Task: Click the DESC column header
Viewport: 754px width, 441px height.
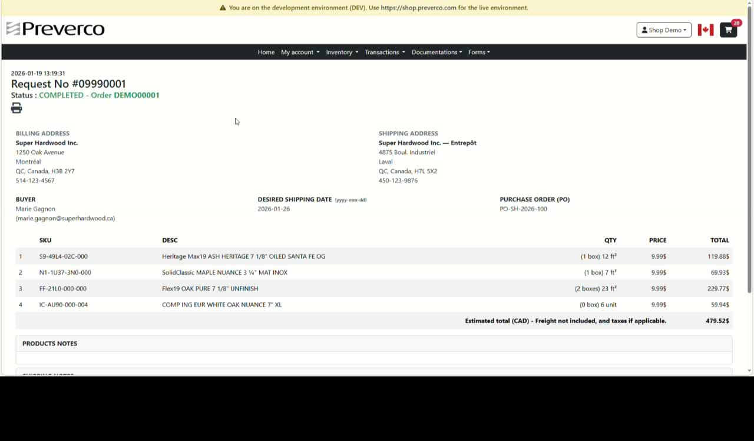Action: pos(170,240)
